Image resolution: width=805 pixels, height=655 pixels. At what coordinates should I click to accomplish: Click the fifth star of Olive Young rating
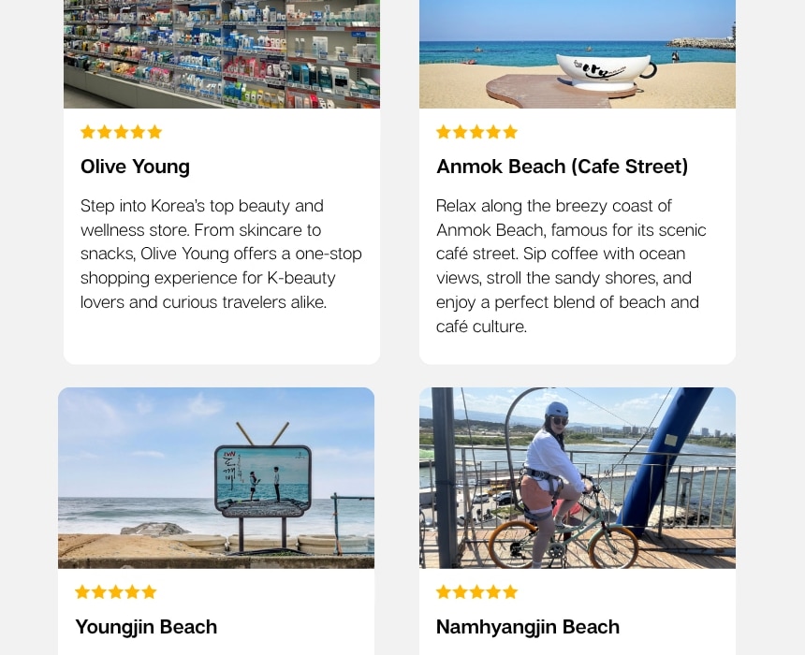click(154, 132)
